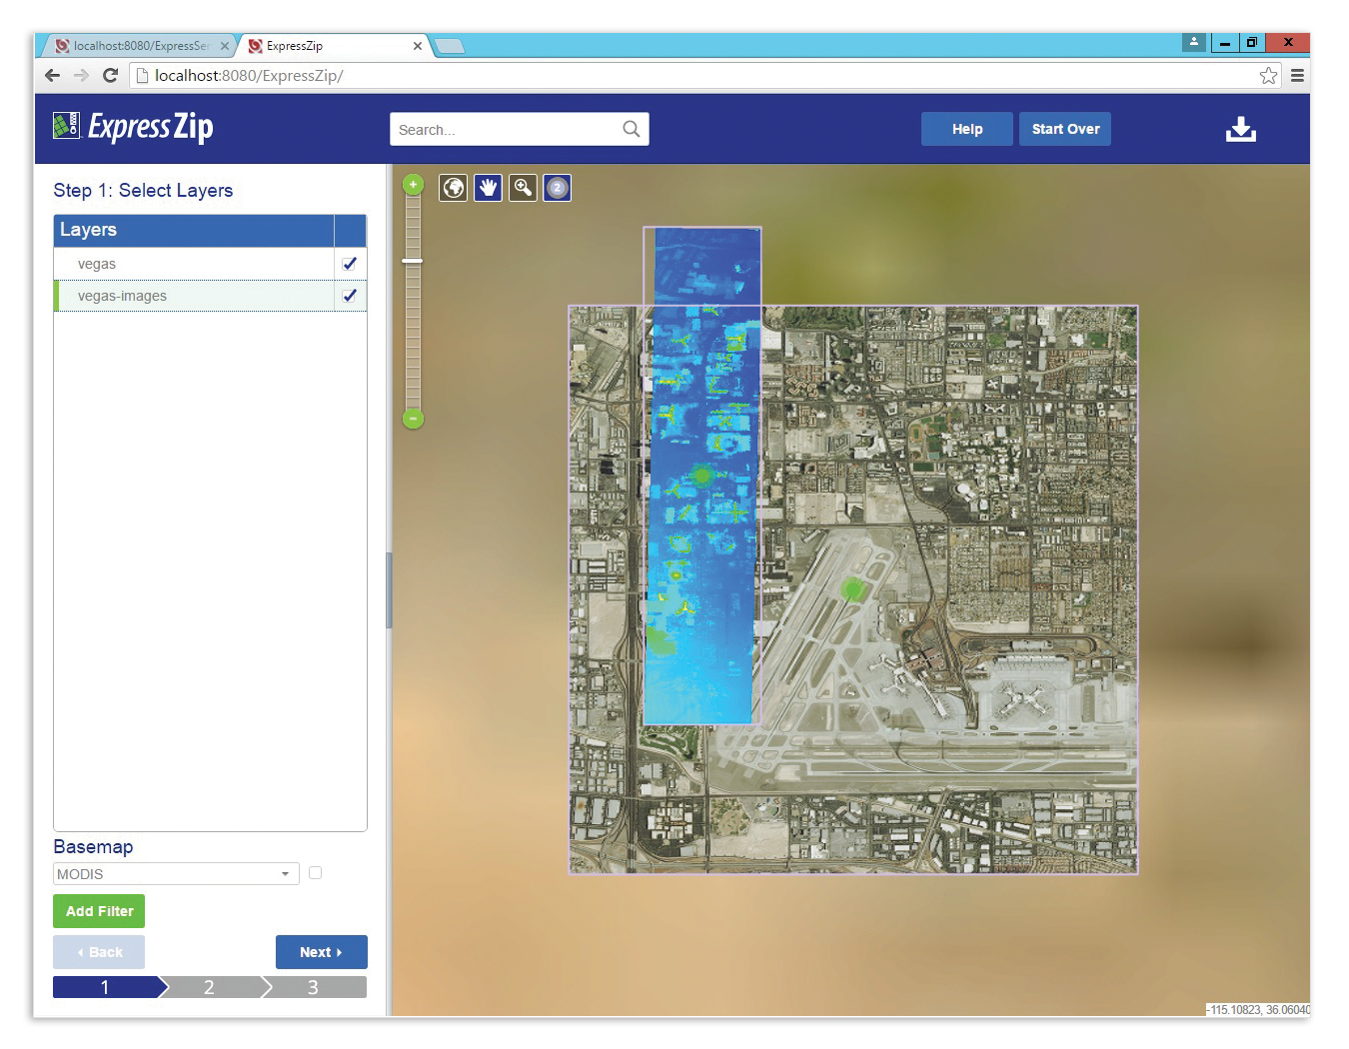Click the browser reload button
This screenshot has width=1349, height=1049.
(111, 76)
